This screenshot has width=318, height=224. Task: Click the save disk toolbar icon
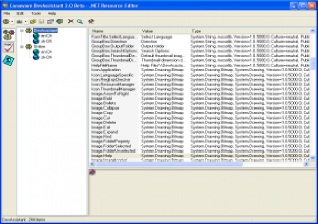[x=40, y=21]
